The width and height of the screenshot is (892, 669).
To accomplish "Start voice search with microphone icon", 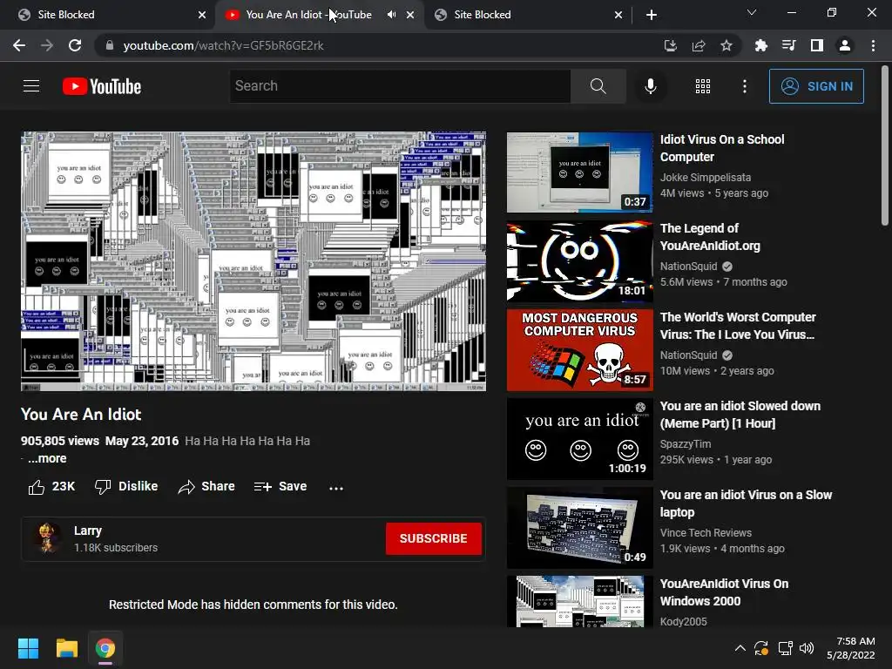I will point(650,86).
